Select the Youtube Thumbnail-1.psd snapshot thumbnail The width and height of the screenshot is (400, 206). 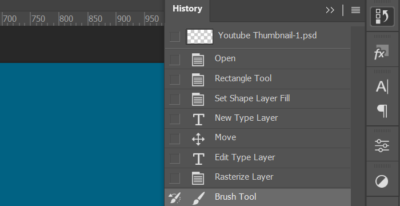199,36
